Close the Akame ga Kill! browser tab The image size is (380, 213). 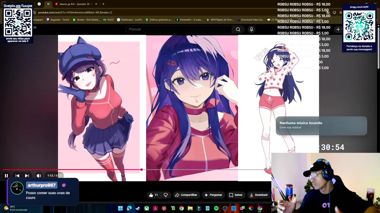pos(96,4)
